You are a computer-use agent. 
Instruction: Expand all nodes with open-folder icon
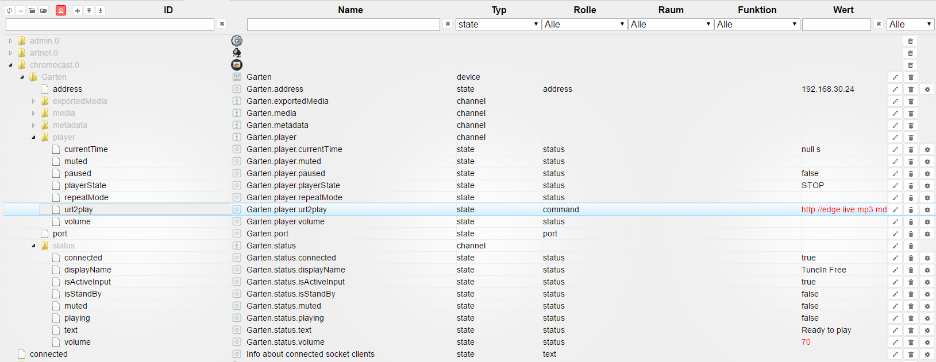[44, 10]
